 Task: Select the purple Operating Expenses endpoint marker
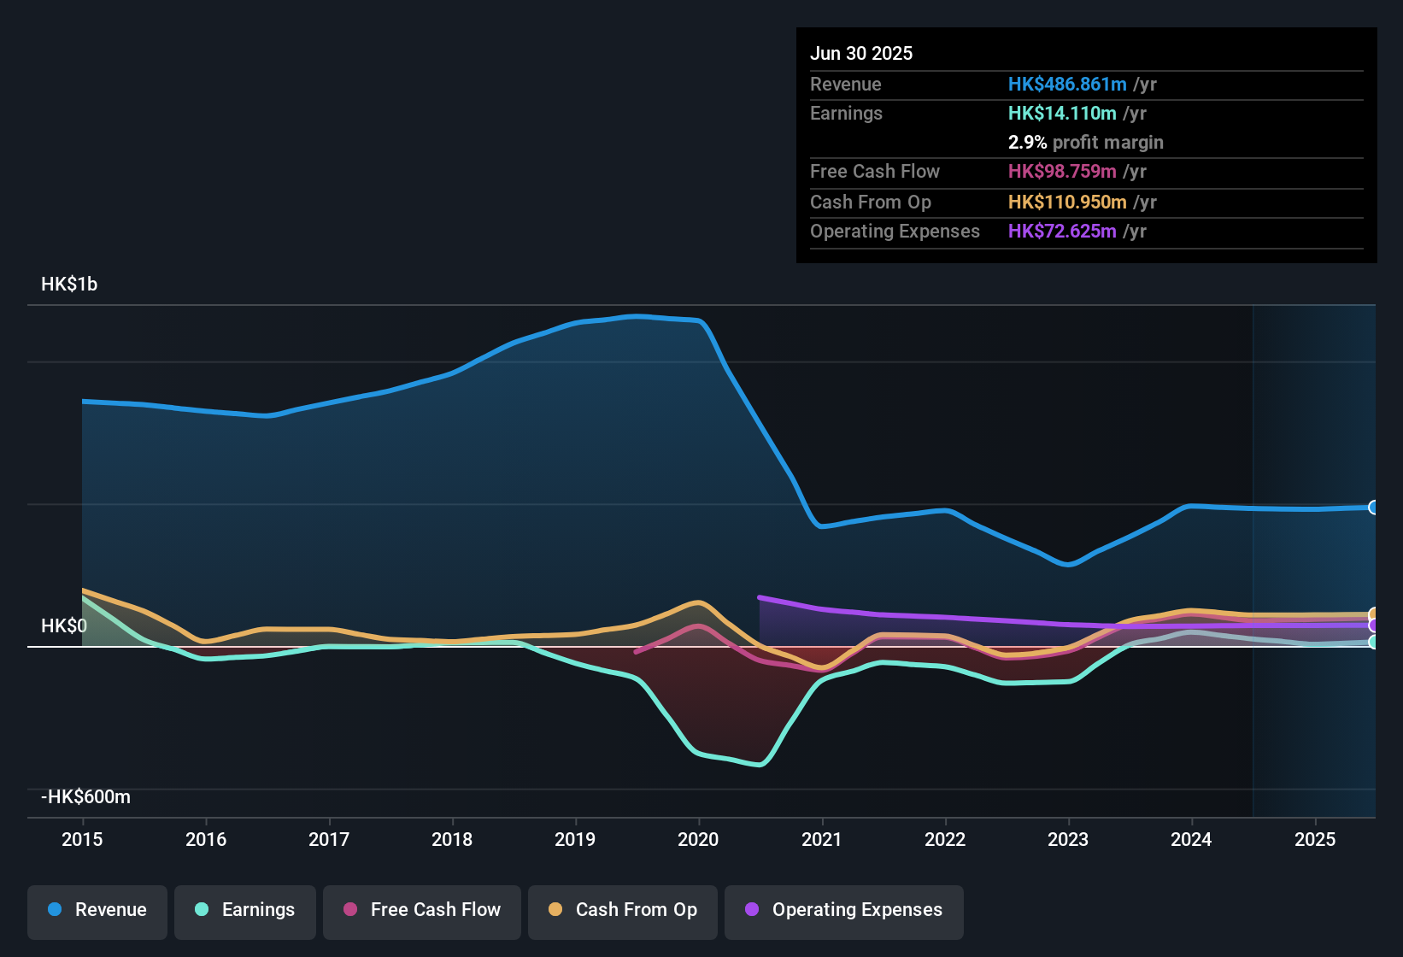tap(1374, 627)
